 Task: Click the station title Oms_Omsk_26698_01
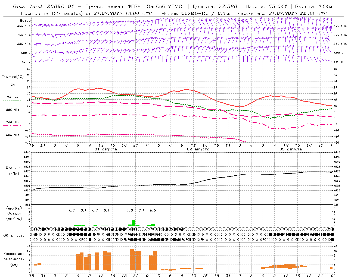[43, 7]
